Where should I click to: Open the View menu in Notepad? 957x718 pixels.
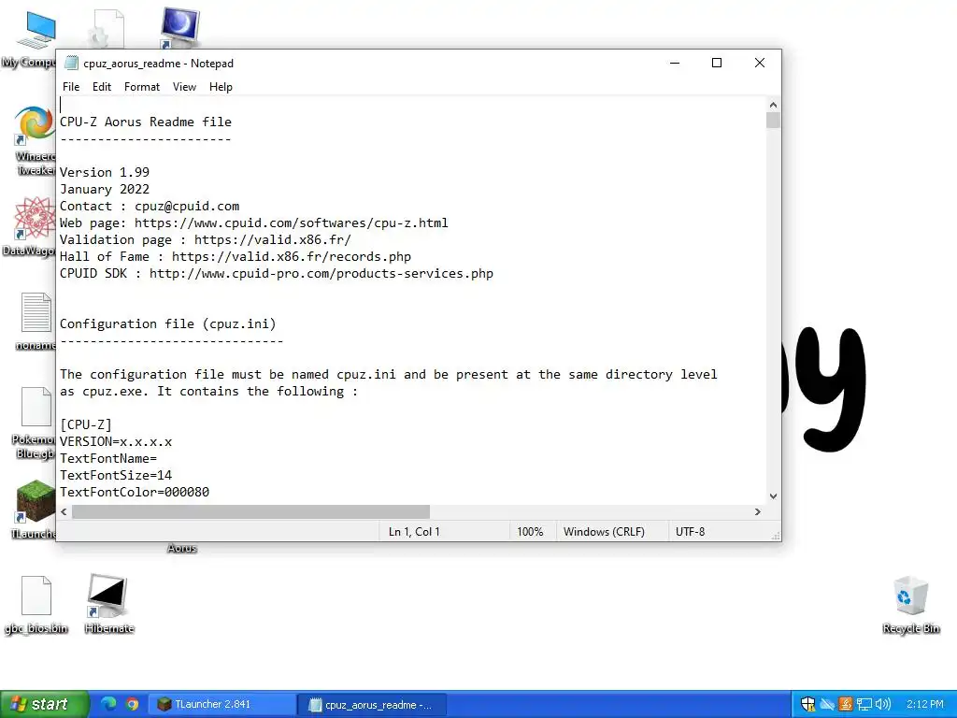click(184, 87)
